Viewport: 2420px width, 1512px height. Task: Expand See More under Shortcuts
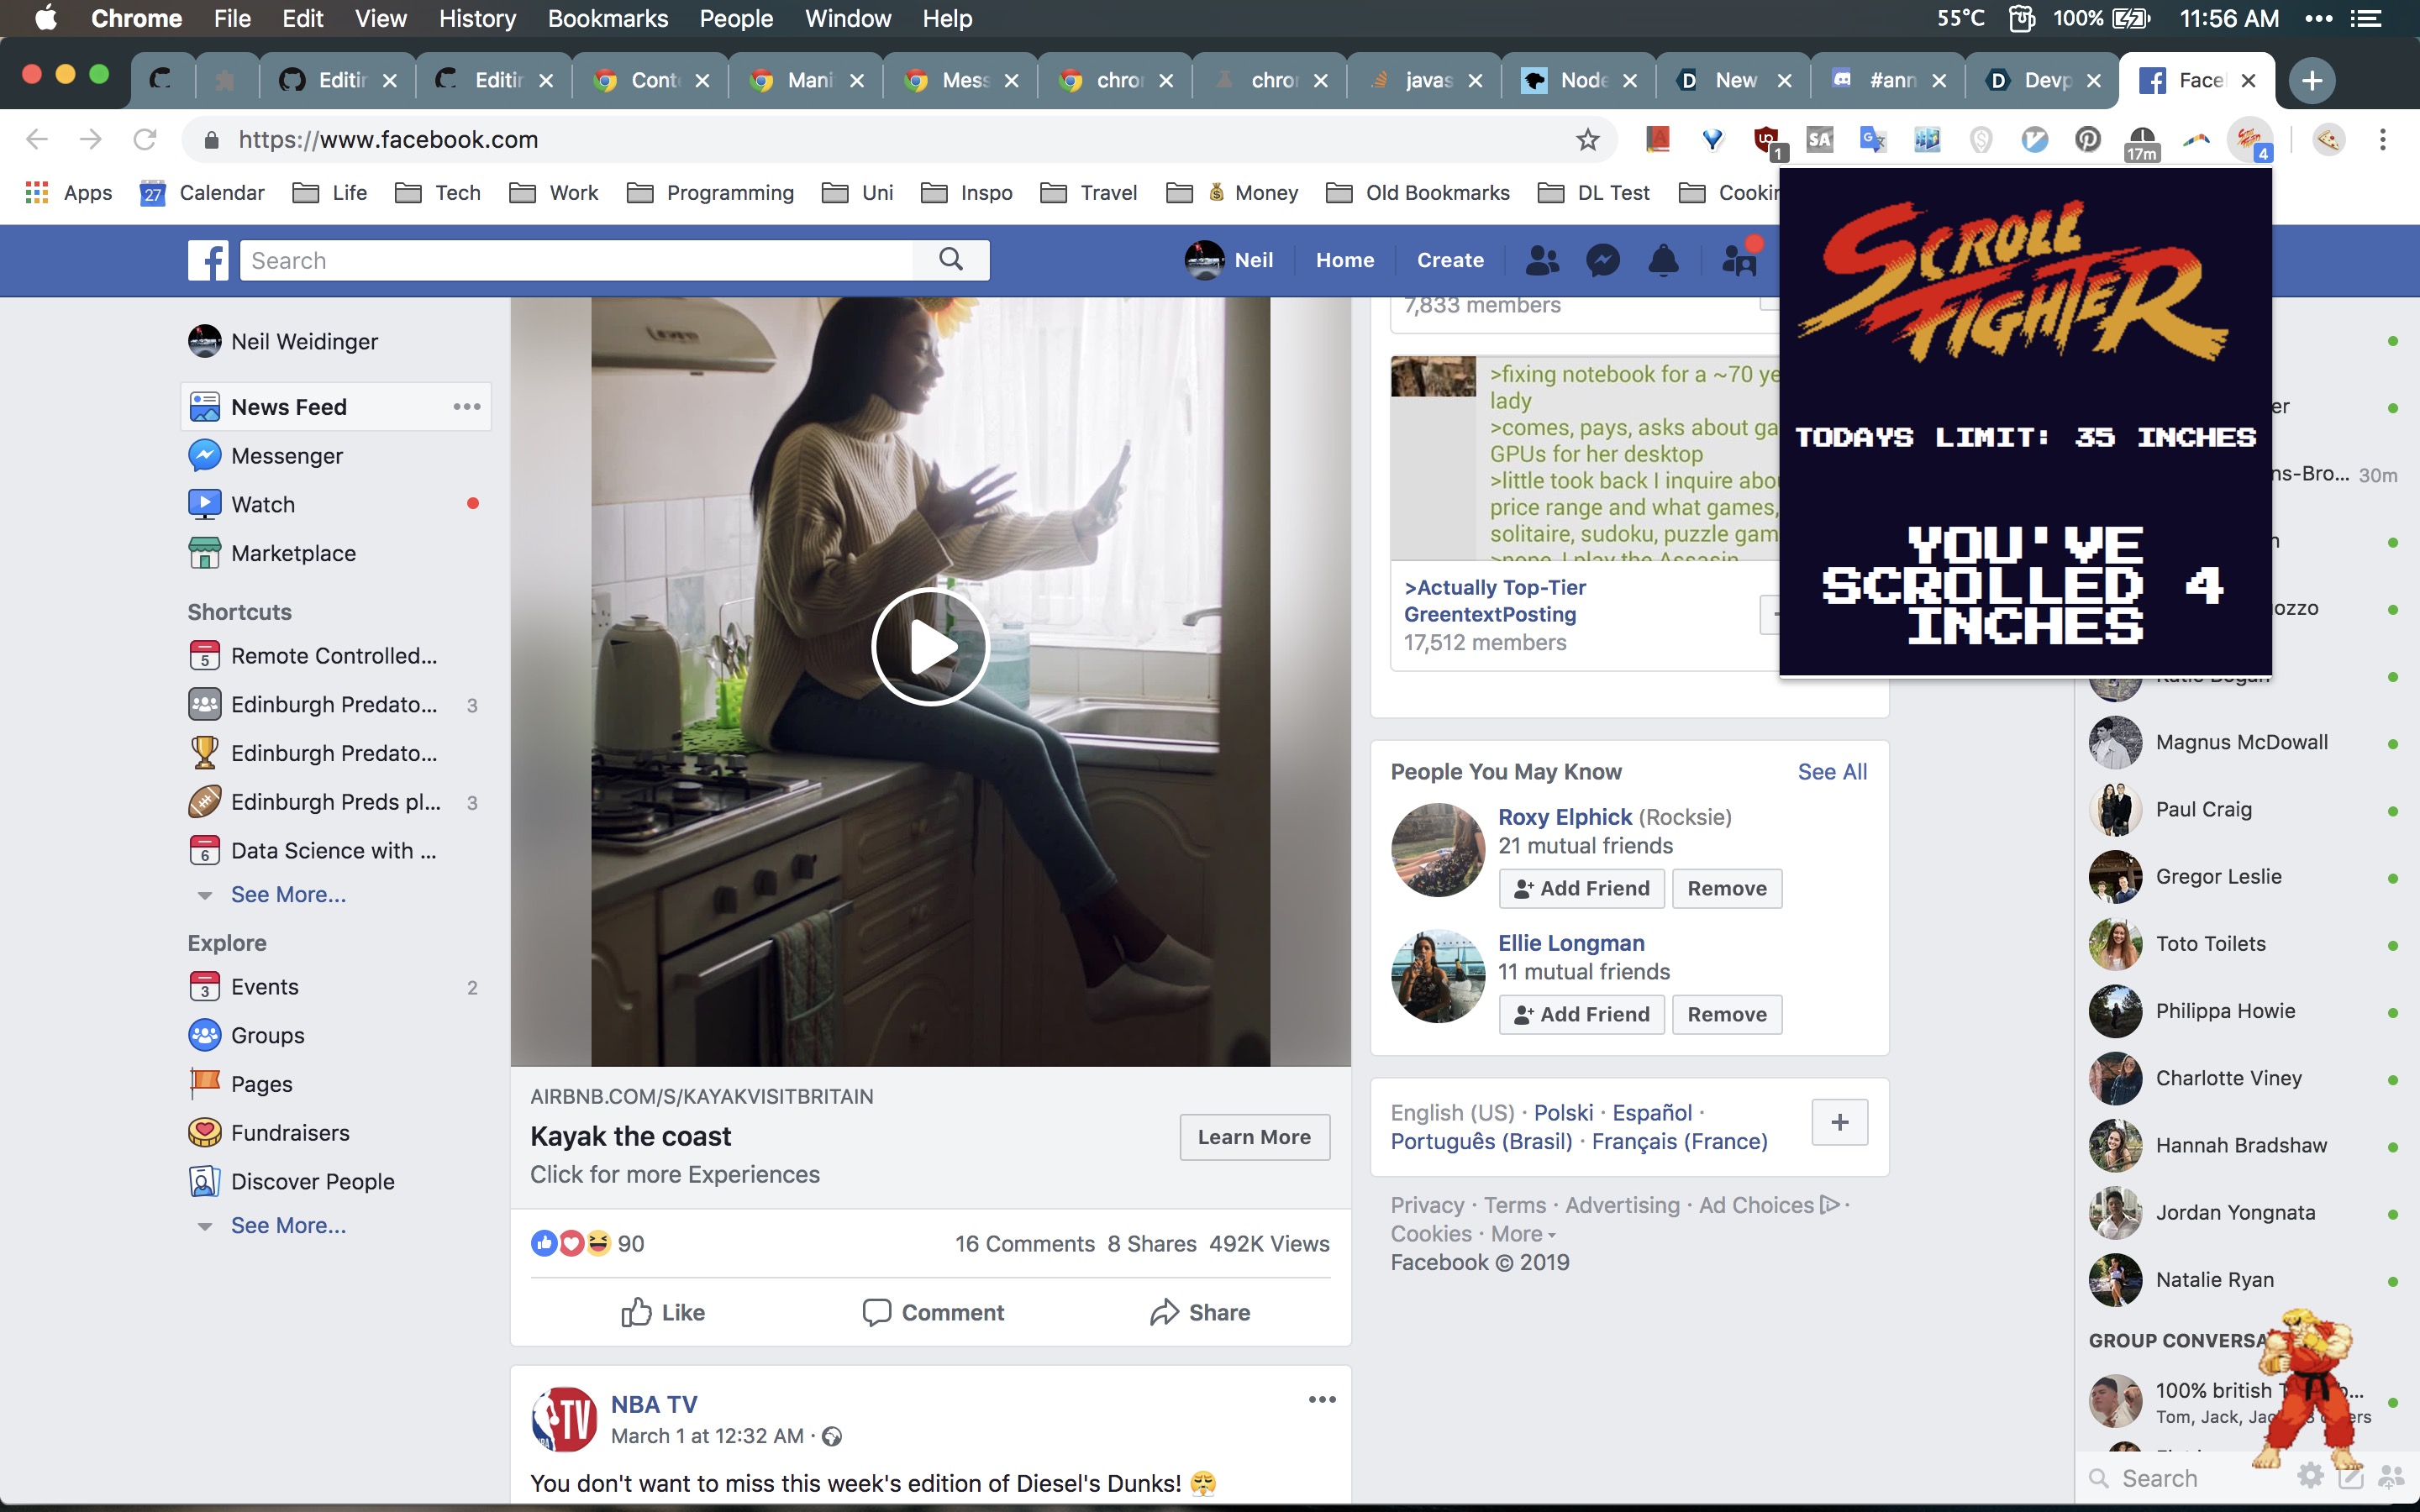(x=288, y=894)
